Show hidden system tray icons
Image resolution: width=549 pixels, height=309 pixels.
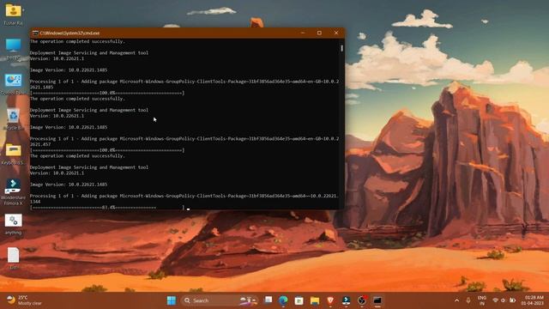[456, 300]
